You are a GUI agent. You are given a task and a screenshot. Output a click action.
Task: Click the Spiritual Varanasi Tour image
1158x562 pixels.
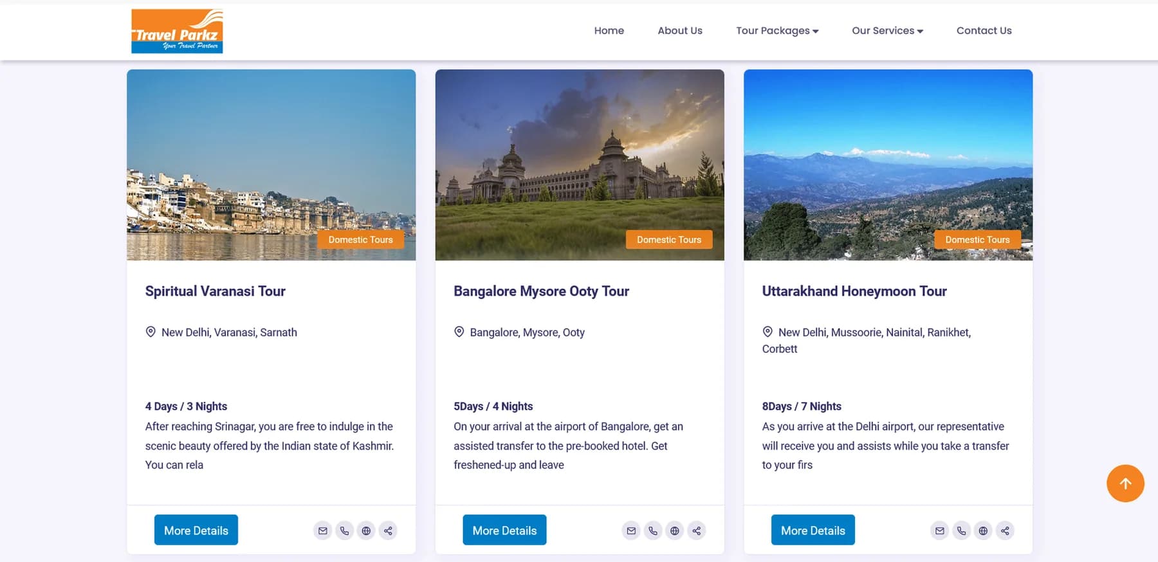[271, 165]
